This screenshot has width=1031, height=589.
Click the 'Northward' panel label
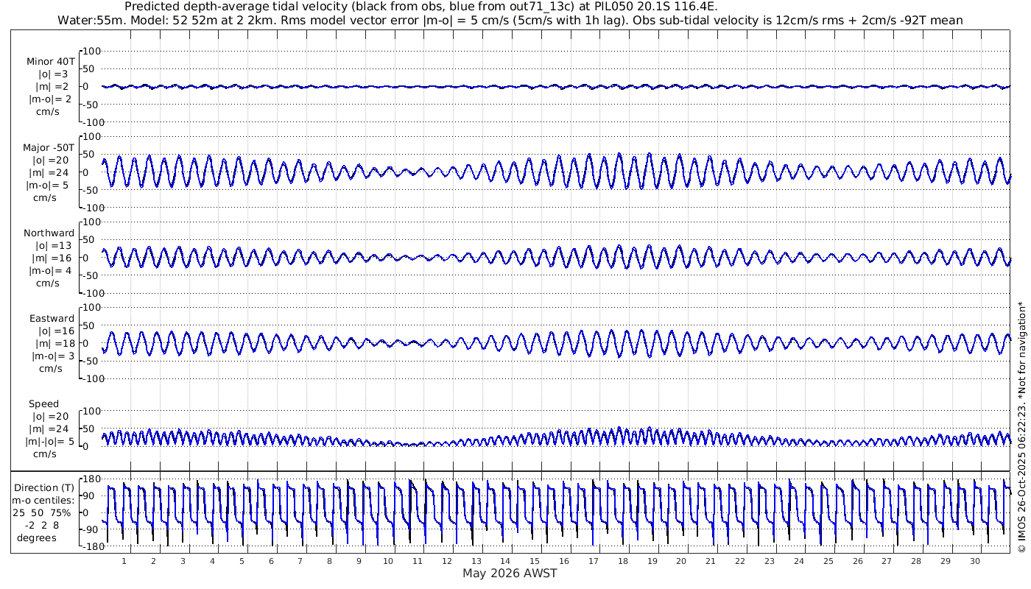tap(49, 233)
